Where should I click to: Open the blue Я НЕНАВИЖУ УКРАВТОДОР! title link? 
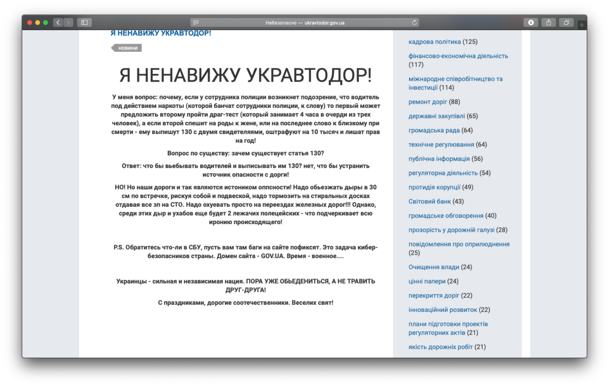coord(161,33)
